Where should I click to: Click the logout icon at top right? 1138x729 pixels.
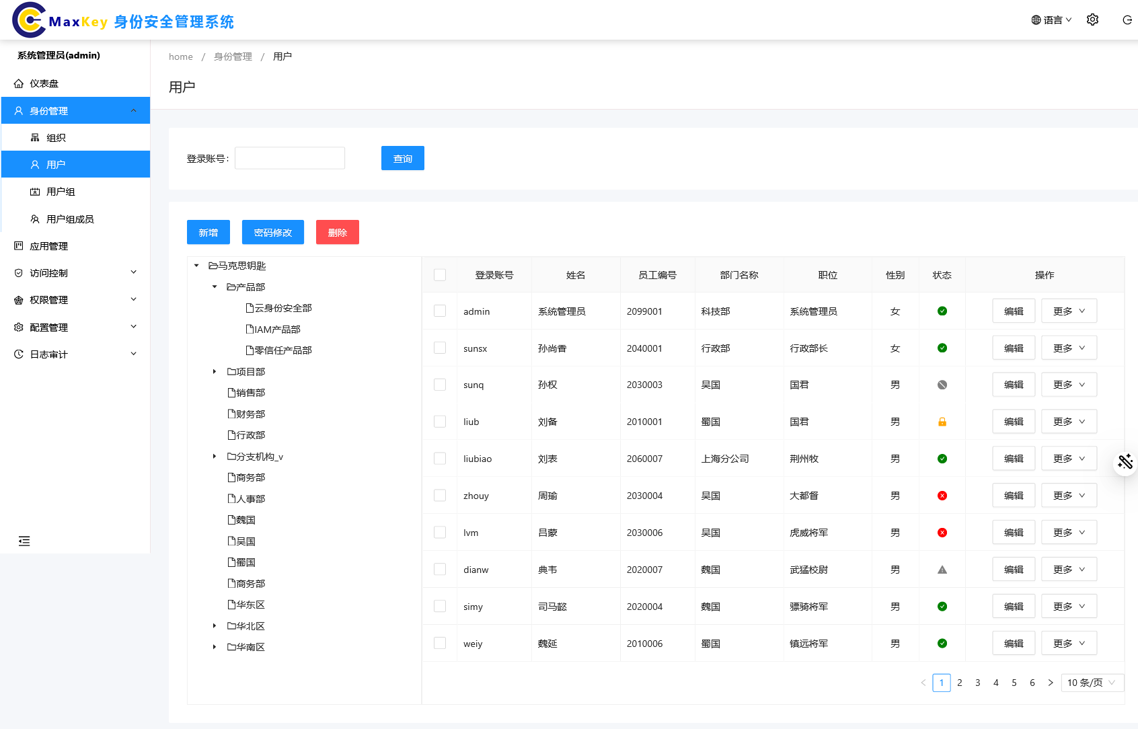pos(1127,20)
